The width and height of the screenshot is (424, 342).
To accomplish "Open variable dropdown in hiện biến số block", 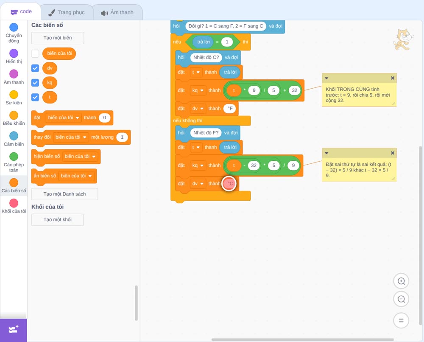I will click(80, 157).
